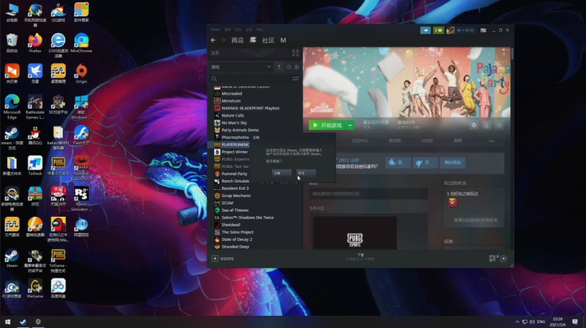Open PUBG game settings gear icon
This screenshot has width=586, height=328.
[474, 125]
